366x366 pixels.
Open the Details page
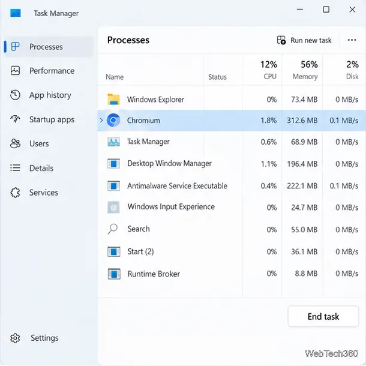[x=49, y=168]
